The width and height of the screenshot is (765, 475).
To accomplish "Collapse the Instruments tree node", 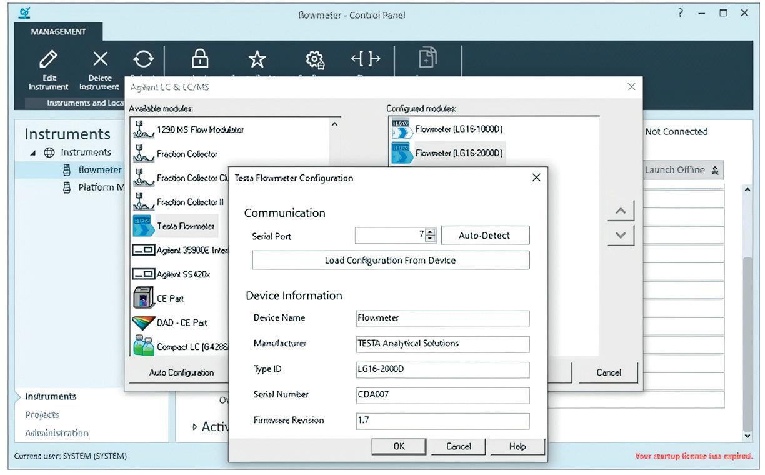I will pyautogui.click(x=33, y=152).
